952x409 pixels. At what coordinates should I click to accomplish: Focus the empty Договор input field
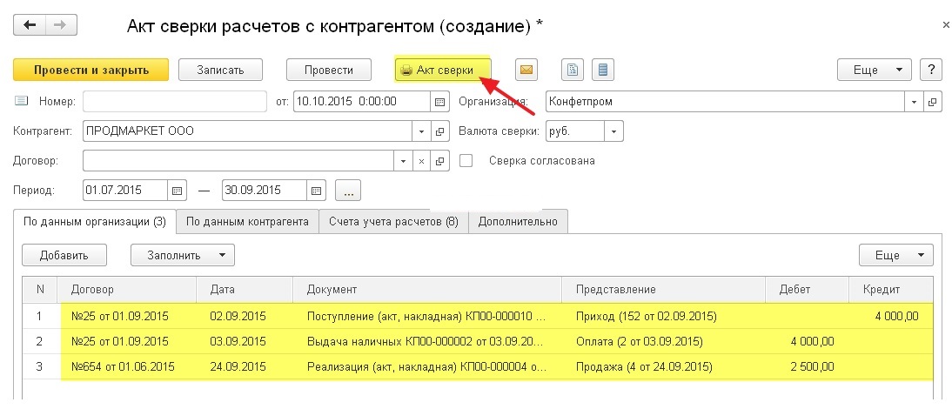(238, 161)
